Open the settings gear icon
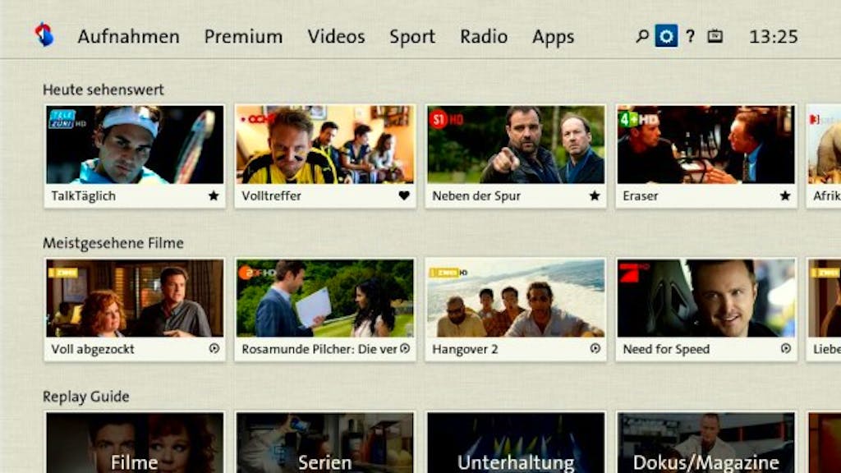The width and height of the screenshot is (841, 473). (665, 36)
